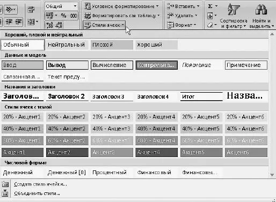Image resolution: width=276 pixels, height=202 pixels.
Task: Pick the Акцент2 dark color style swatch
Action: 67,152
